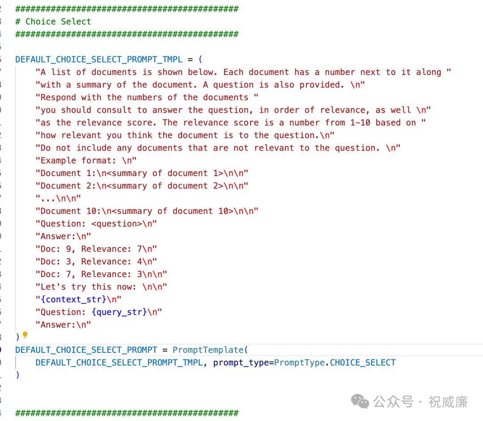
Task: Click the 'Respond with the numbers' string line
Action: [147, 97]
